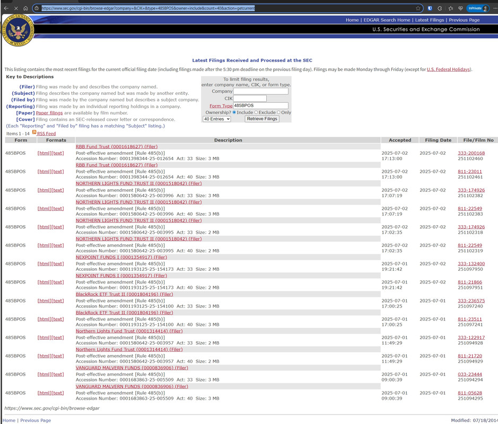This screenshot has height=424, width=498.
Task: Click the InPrivate profile badge
Action: [478, 8]
